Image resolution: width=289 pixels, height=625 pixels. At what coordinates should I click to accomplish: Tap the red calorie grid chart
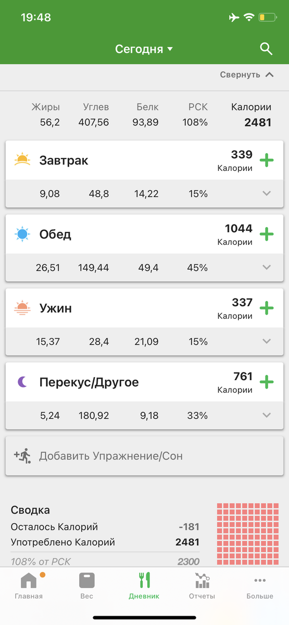[x=247, y=534]
